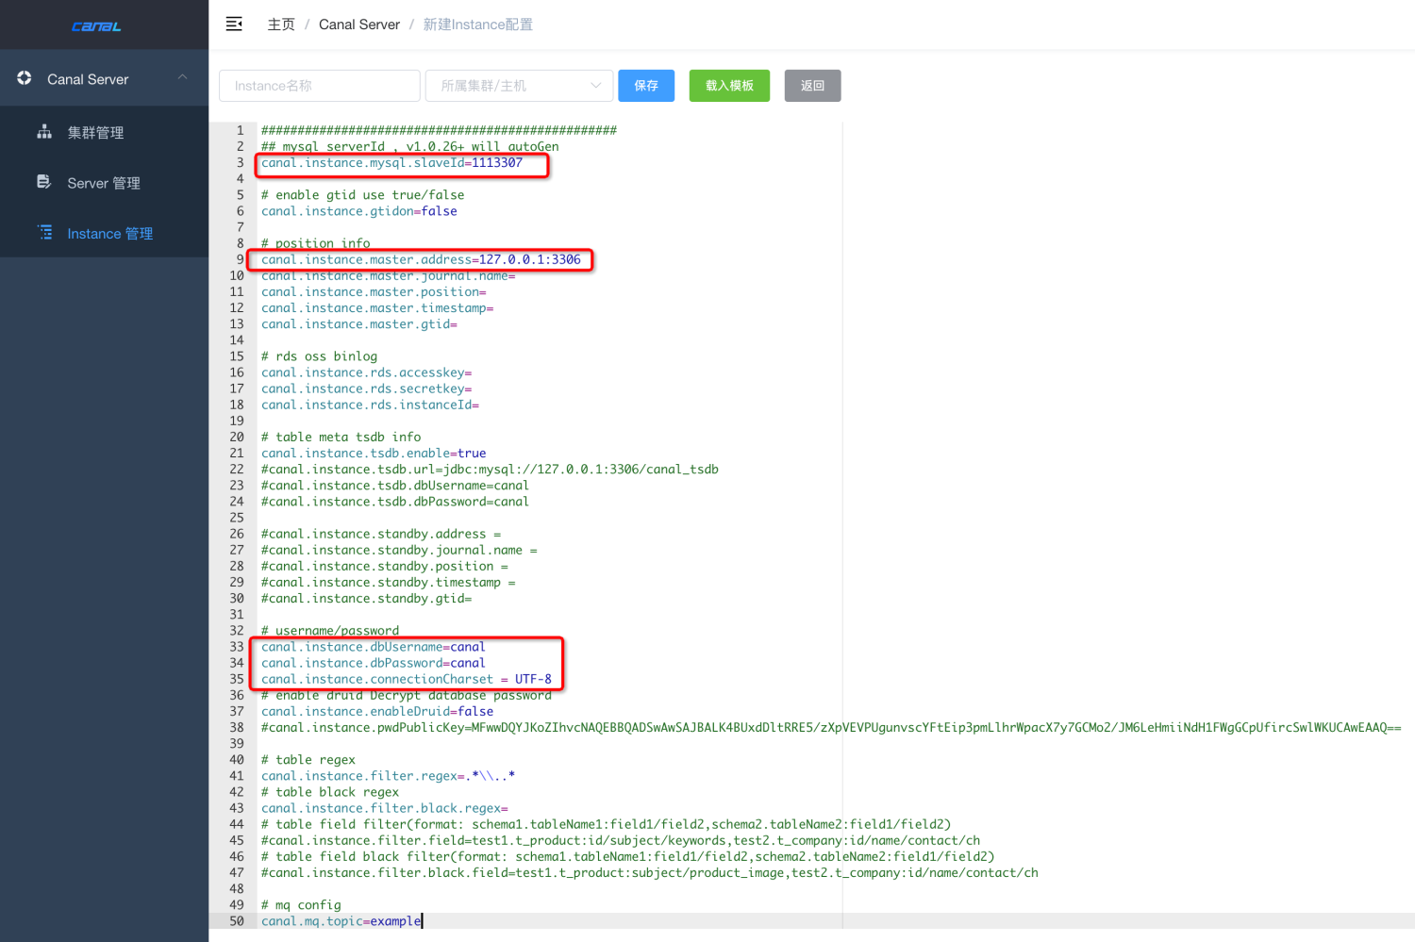Go to 主页 breadcrumb
The image size is (1415, 942).
(x=281, y=25)
